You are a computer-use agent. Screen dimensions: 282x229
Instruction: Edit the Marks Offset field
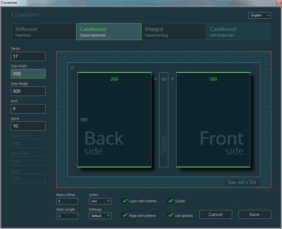[67, 201]
